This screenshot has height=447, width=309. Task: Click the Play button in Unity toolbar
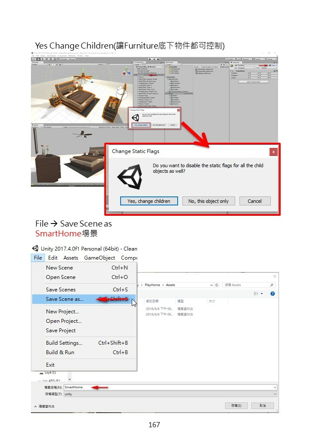click(x=150, y=59)
